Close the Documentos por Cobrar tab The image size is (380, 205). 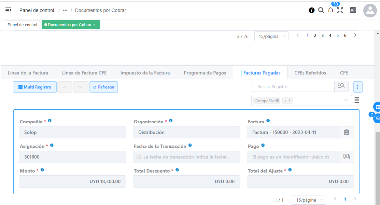pyautogui.click(x=94, y=25)
